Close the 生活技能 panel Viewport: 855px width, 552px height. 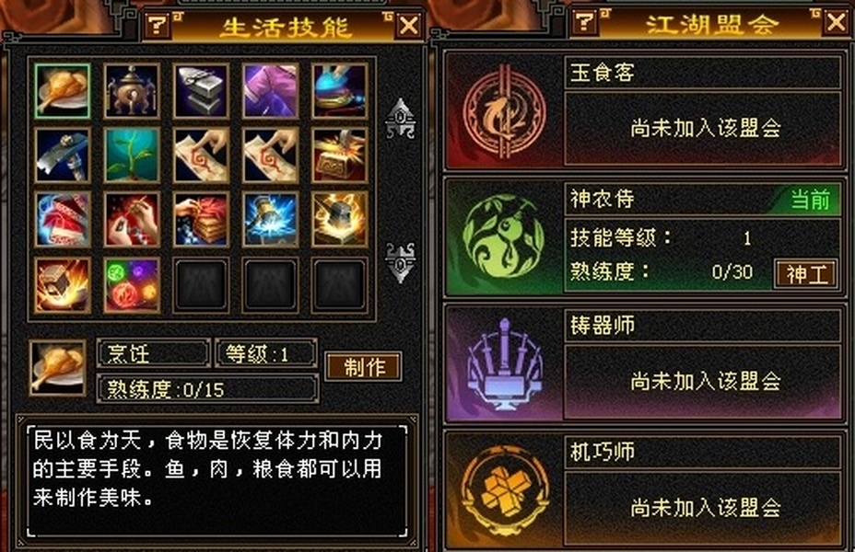click(409, 26)
